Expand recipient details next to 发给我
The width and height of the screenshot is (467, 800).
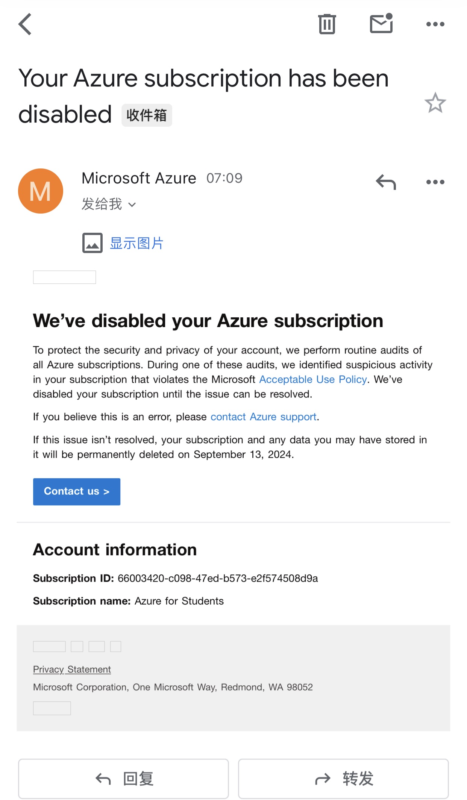tap(132, 205)
